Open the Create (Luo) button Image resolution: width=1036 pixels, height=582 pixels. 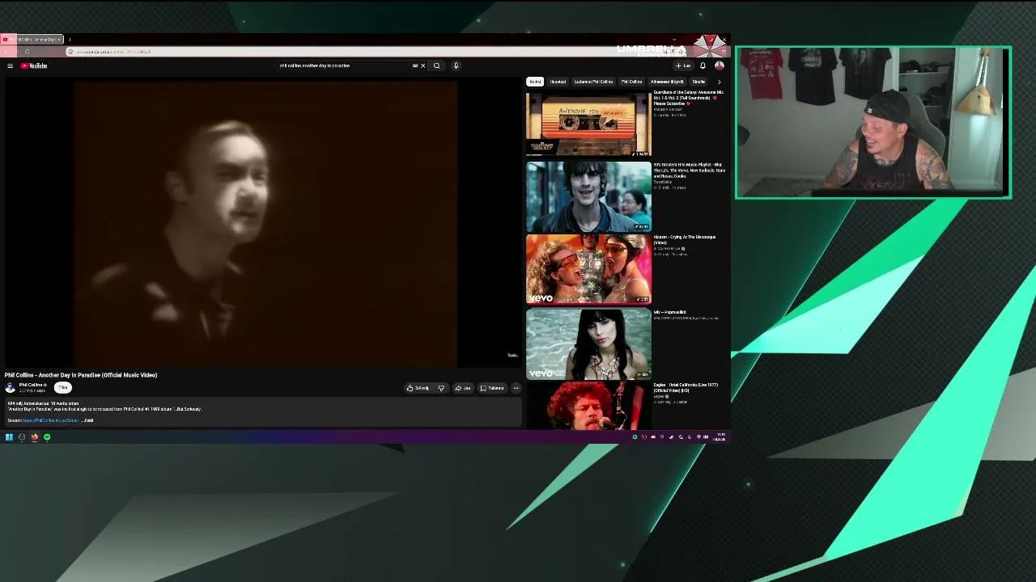coord(683,65)
